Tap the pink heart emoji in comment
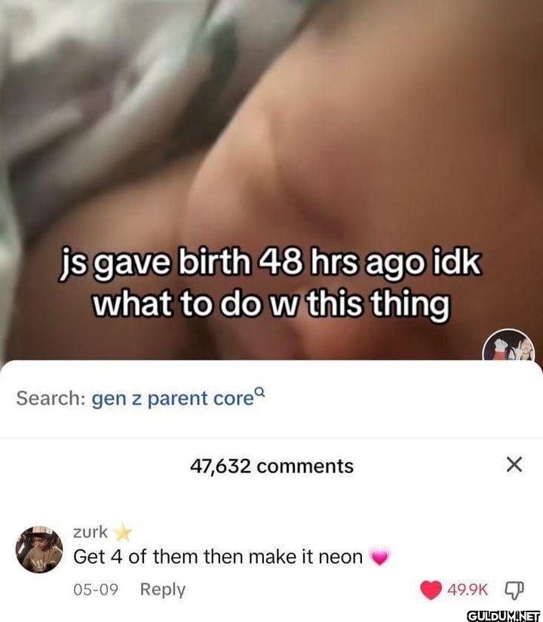The image size is (543, 622). coord(379,557)
